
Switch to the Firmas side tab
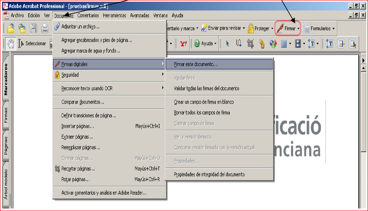coord(5,115)
